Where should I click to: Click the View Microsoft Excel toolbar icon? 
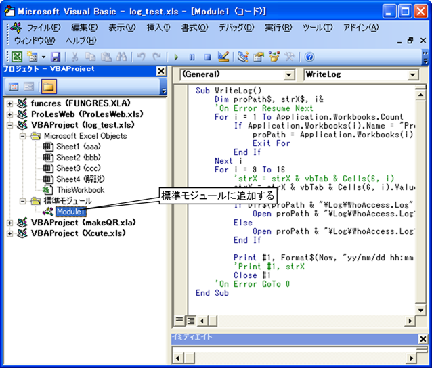[17, 57]
